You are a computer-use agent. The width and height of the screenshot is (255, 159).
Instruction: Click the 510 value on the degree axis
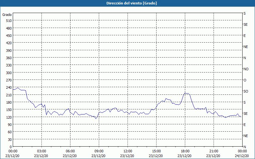9,21
